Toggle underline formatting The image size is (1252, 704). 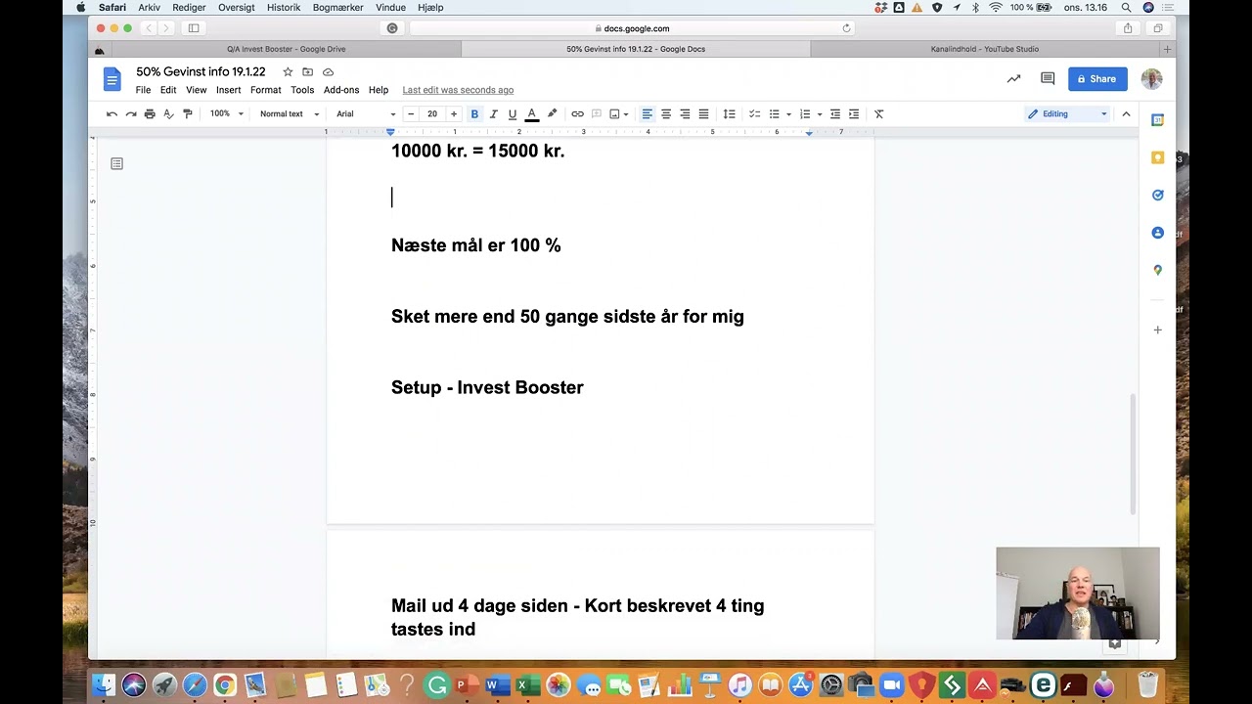click(512, 114)
